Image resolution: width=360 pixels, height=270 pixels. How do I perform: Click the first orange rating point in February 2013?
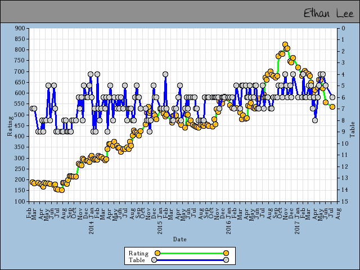point(33,182)
